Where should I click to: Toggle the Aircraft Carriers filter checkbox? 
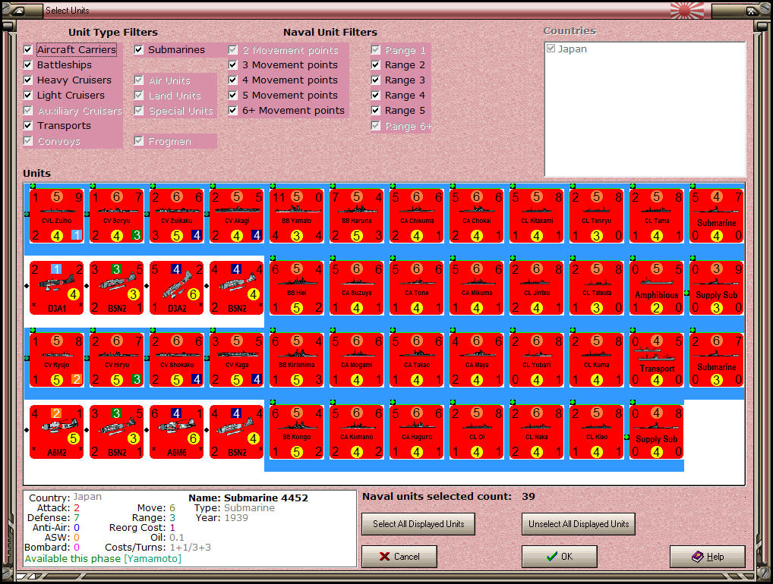pyautogui.click(x=28, y=50)
